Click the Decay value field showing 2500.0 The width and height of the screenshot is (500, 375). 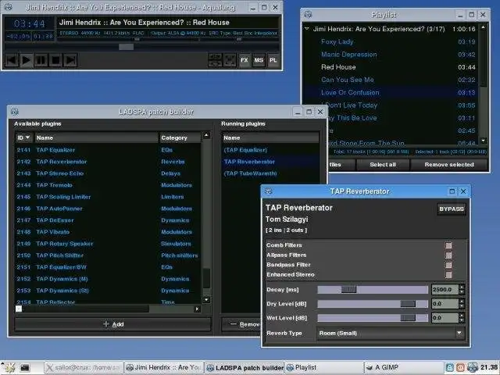tap(445, 290)
